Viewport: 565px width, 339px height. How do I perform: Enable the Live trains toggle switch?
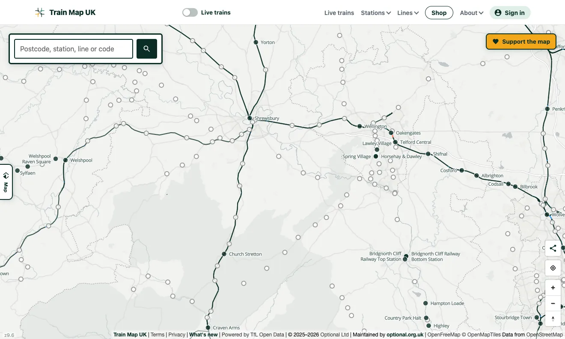pos(190,12)
